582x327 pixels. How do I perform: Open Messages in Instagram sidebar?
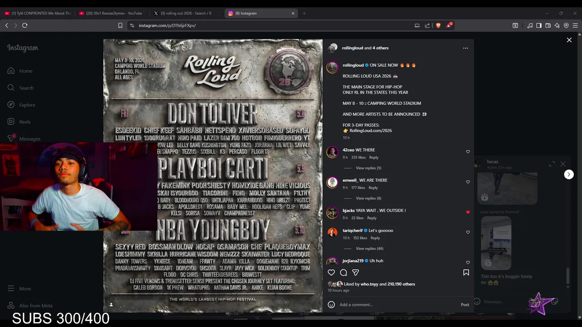(24, 139)
